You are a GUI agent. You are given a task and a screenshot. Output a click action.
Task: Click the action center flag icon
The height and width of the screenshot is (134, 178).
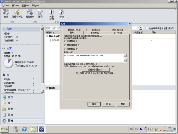pyautogui.click(x=152, y=129)
